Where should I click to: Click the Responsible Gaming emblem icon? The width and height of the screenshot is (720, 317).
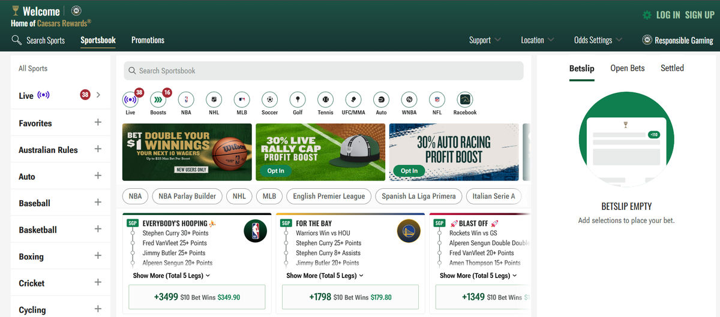point(647,40)
